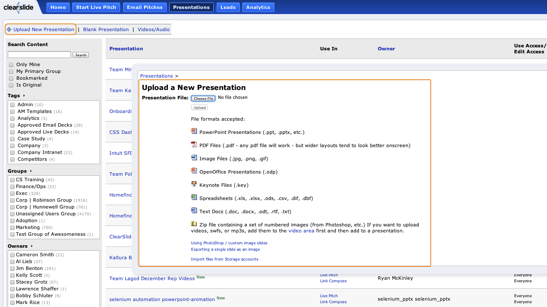Expand the Groups arrow
The width and height of the screenshot is (547, 307).
click(31, 171)
